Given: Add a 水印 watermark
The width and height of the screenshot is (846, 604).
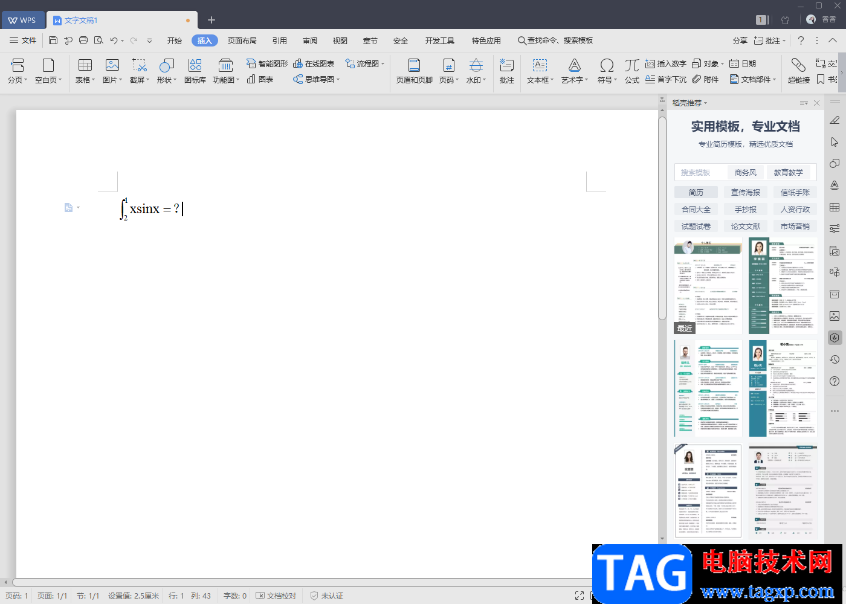Looking at the screenshot, I should coord(476,71).
